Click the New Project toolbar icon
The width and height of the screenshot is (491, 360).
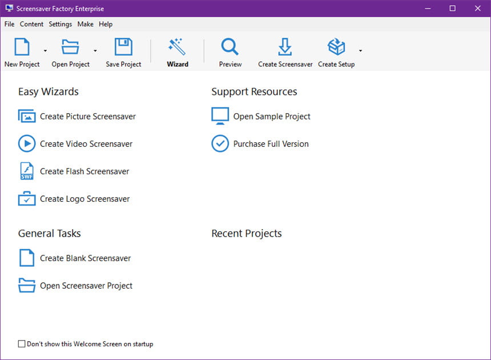[x=22, y=47]
